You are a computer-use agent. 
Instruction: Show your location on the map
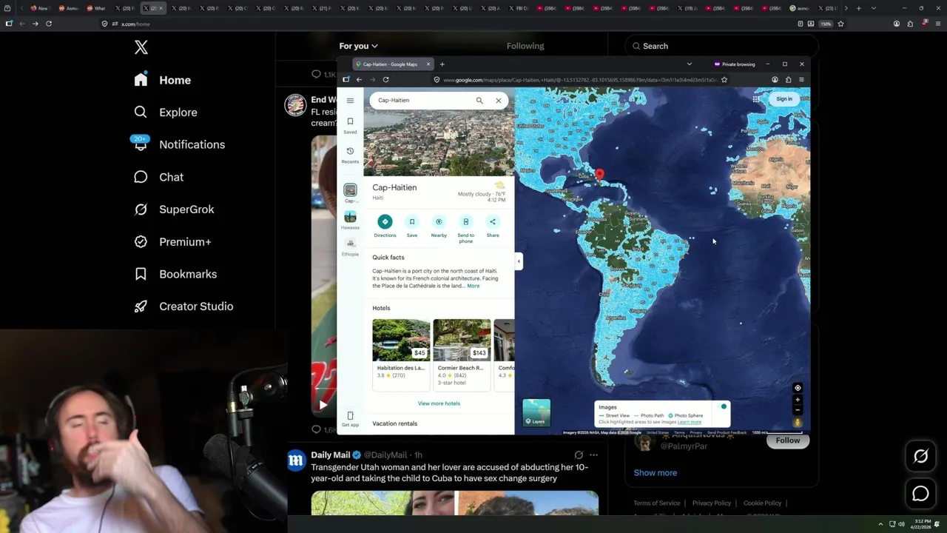(x=798, y=388)
